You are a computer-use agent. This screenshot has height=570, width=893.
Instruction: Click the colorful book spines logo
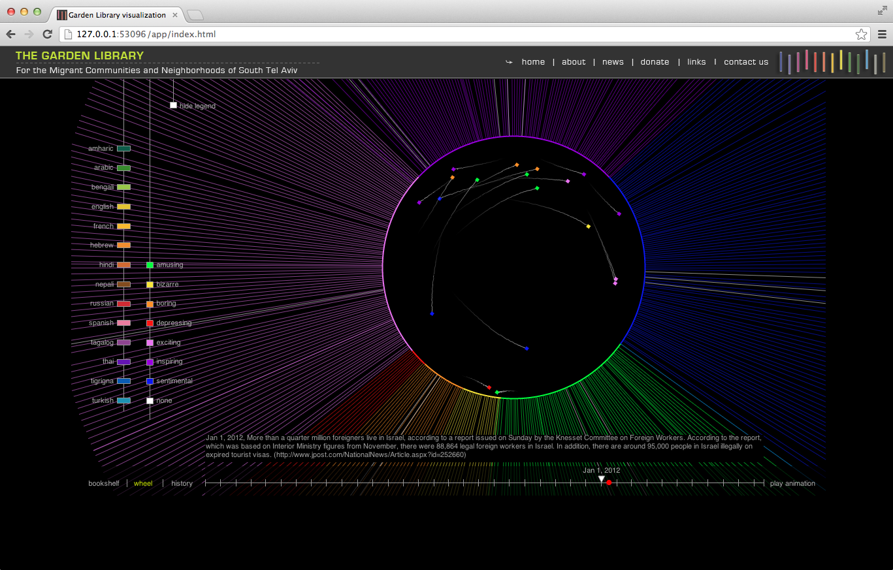click(832, 61)
